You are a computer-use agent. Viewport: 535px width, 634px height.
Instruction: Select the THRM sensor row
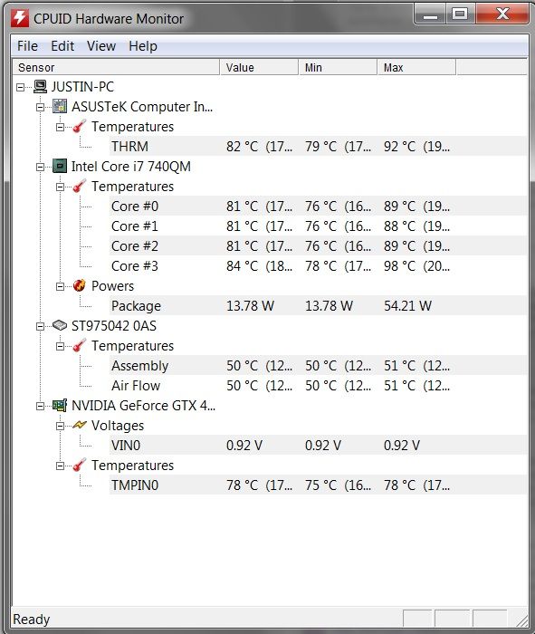(x=318, y=147)
